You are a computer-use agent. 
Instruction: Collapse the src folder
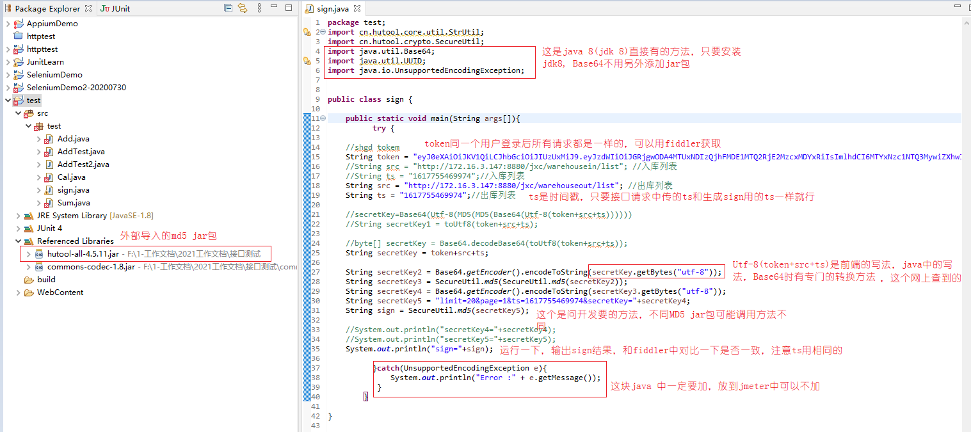(18, 113)
